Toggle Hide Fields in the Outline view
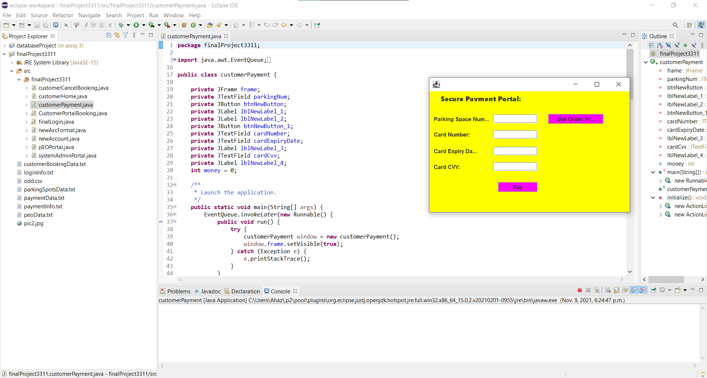The height and width of the screenshot is (378, 707). click(669, 45)
